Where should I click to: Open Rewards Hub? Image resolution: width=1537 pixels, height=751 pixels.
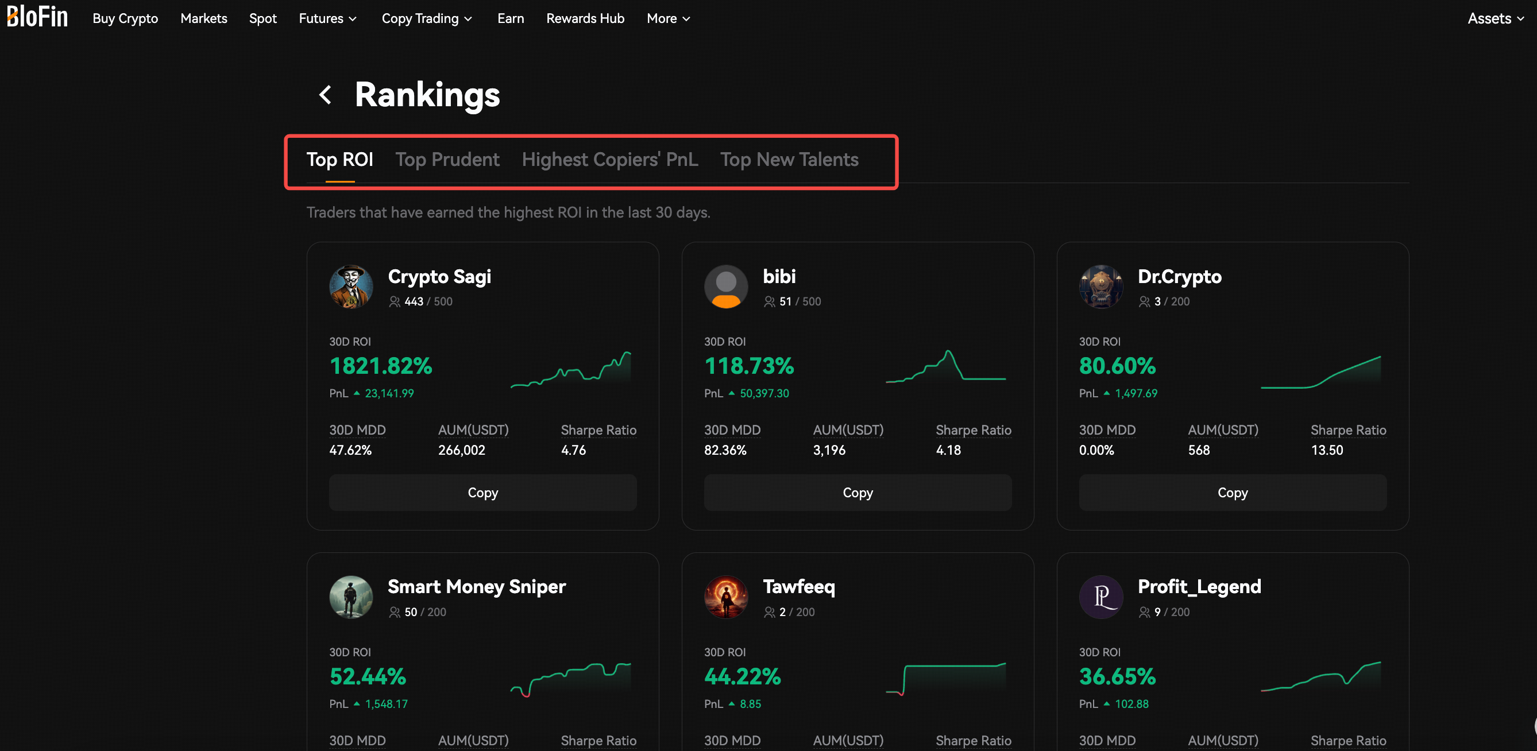[x=585, y=18]
